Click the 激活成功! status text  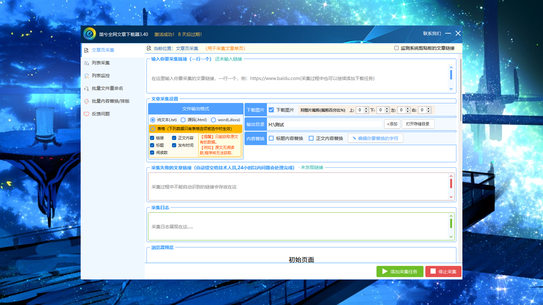(x=164, y=34)
